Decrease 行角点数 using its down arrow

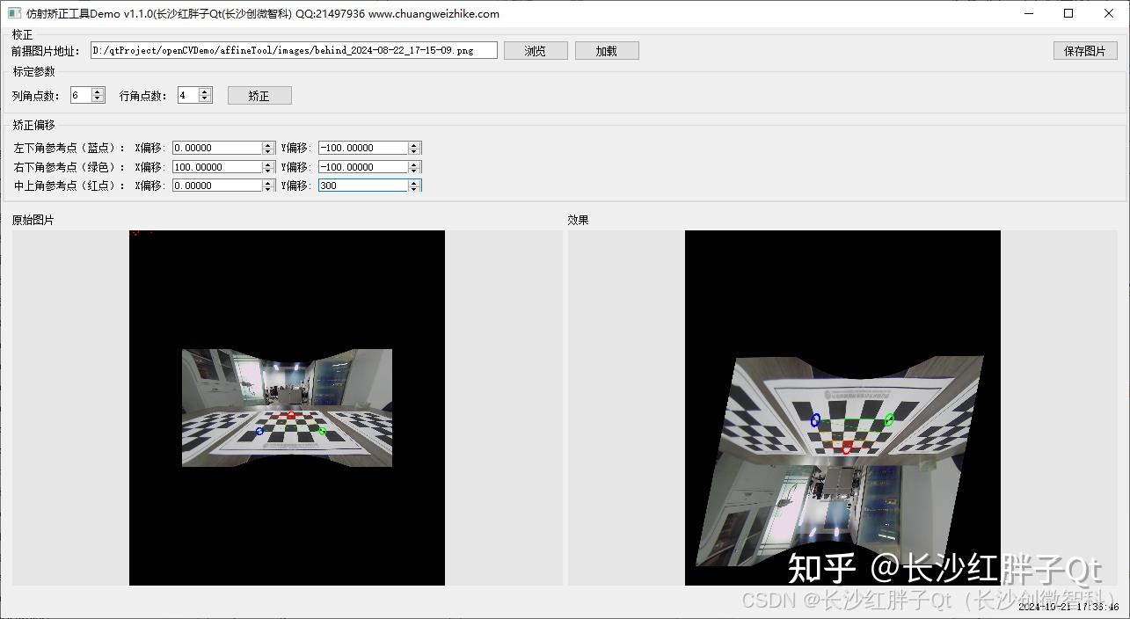point(202,98)
